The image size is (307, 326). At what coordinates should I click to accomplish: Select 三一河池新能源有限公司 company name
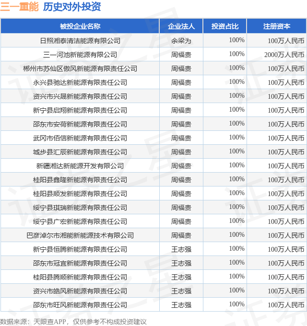[80, 55]
